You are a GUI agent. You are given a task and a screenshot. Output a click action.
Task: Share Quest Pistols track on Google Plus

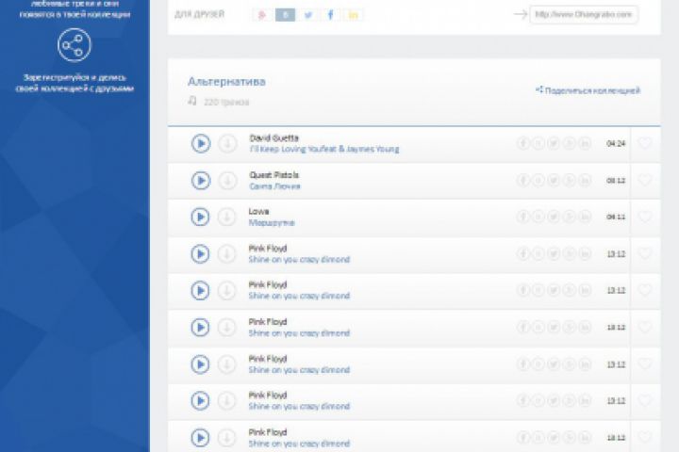570,180
